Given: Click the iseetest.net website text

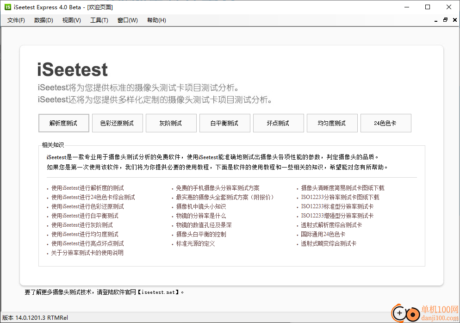Looking at the screenshot, I should tap(158, 292).
